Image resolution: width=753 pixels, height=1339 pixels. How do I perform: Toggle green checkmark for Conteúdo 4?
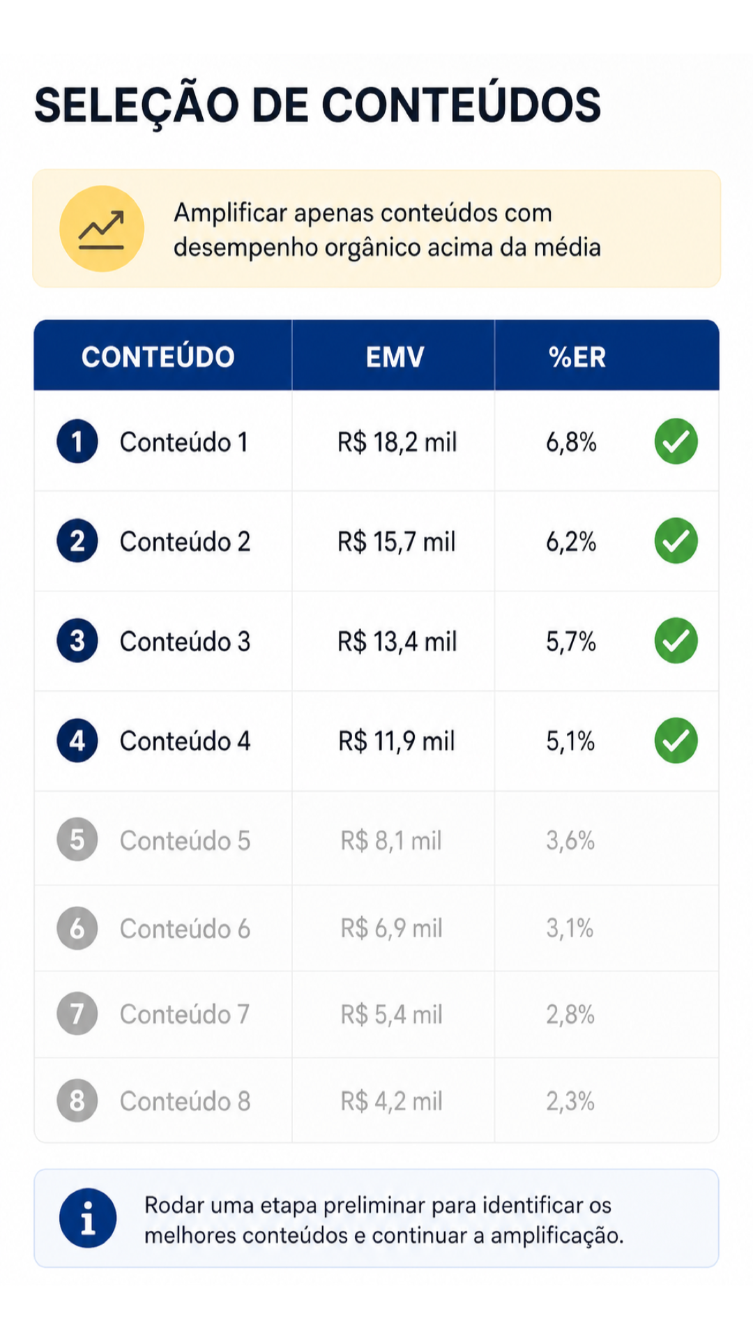pyautogui.click(x=676, y=741)
